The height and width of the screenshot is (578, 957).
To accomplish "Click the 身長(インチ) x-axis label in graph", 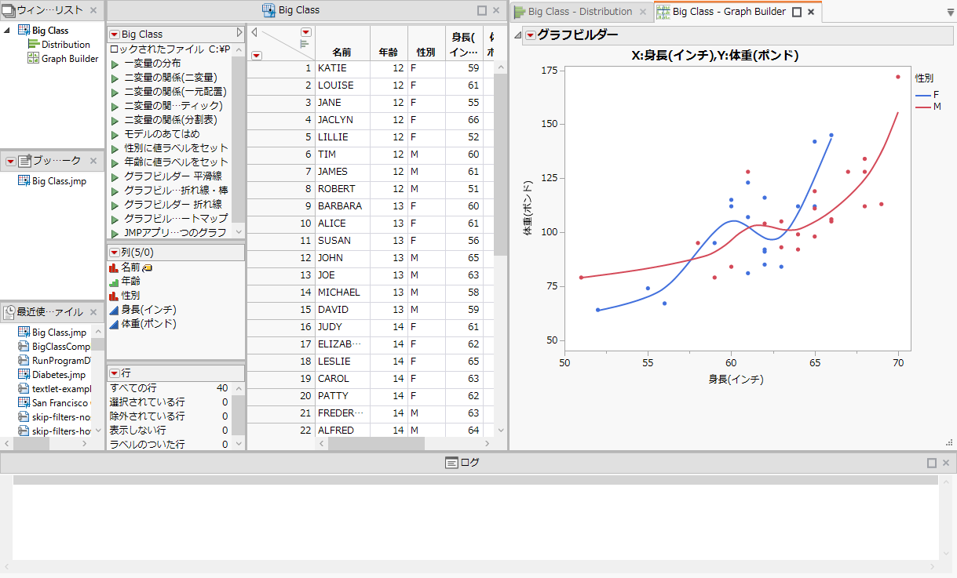I will click(x=736, y=379).
